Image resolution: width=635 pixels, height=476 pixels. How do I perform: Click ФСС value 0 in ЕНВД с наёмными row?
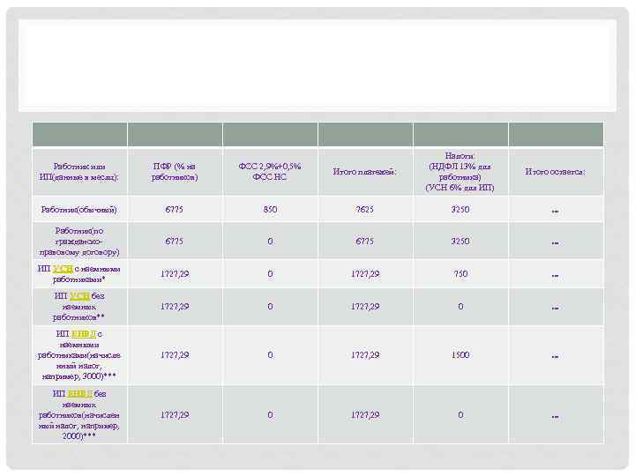click(270, 355)
